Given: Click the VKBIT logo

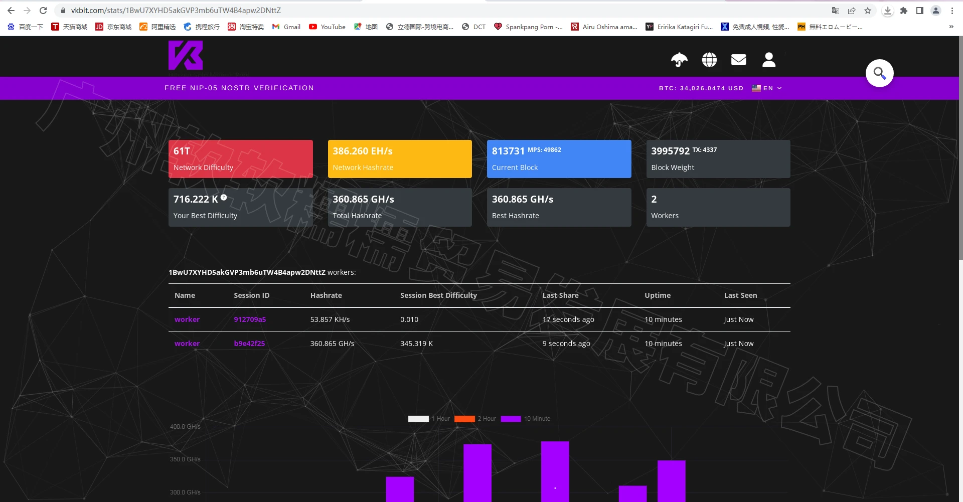Looking at the screenshot, I should [x=186, y=55].
